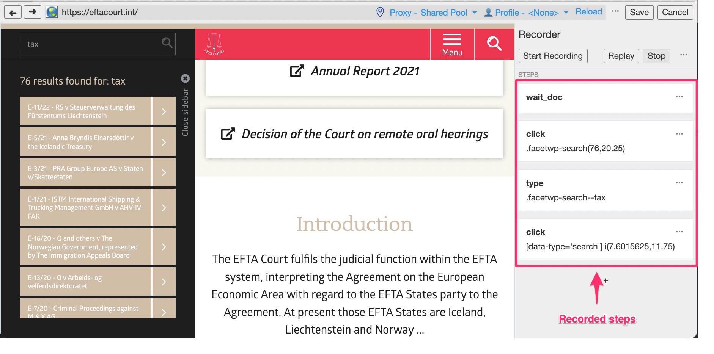This screenshot has width=714, height=354.
Task: Close the sidebar with the X icon
Action: tap(185, 78)
